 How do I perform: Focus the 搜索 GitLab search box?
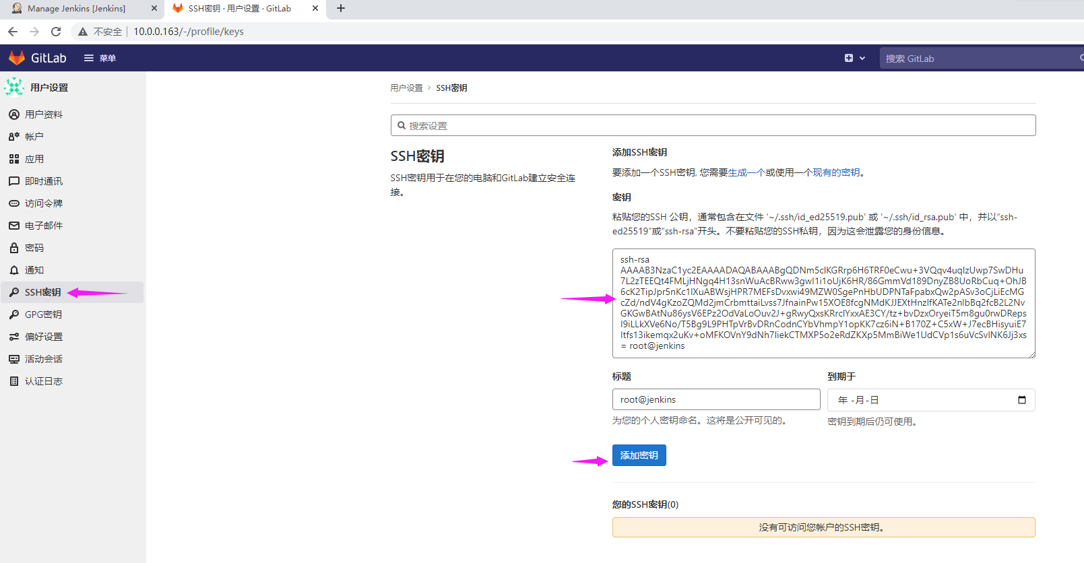tap(981, 59)
